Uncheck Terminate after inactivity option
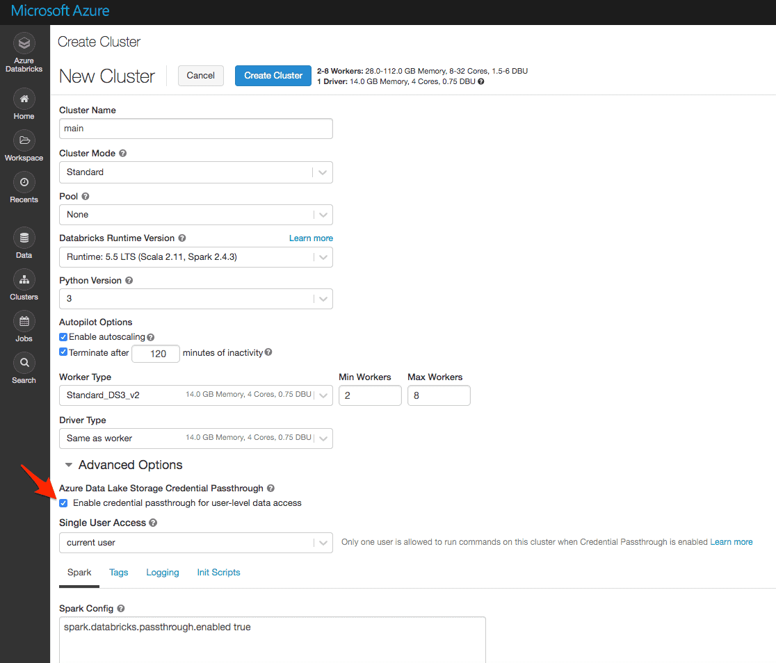776x663 pixels. point(63,352)
